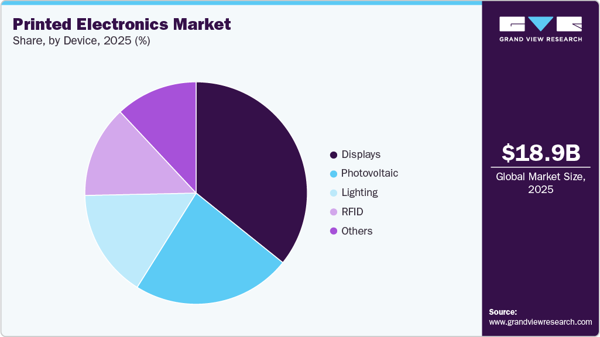The image size is (600, 337).
Task: Open www.grandviewresearch.com source link
Action: pyautogui.click(x=541, y=321)
